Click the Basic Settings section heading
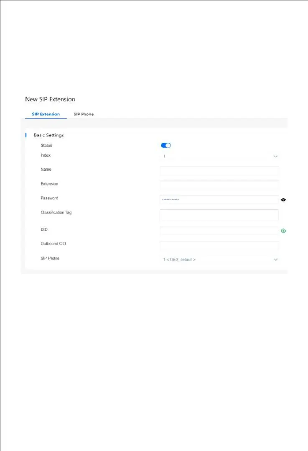Image resolution: width=308 pixels, height=451 pixels. [x=48, y=135]
